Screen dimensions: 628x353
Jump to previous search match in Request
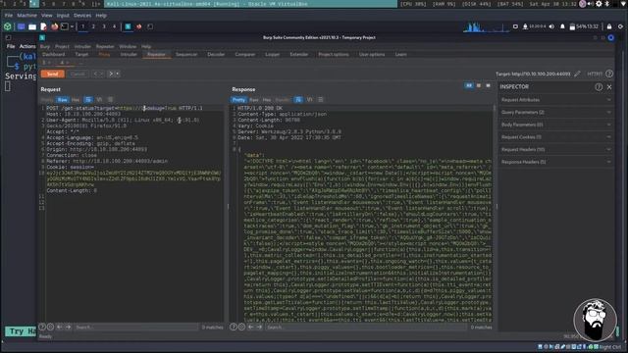coord(59,327)
